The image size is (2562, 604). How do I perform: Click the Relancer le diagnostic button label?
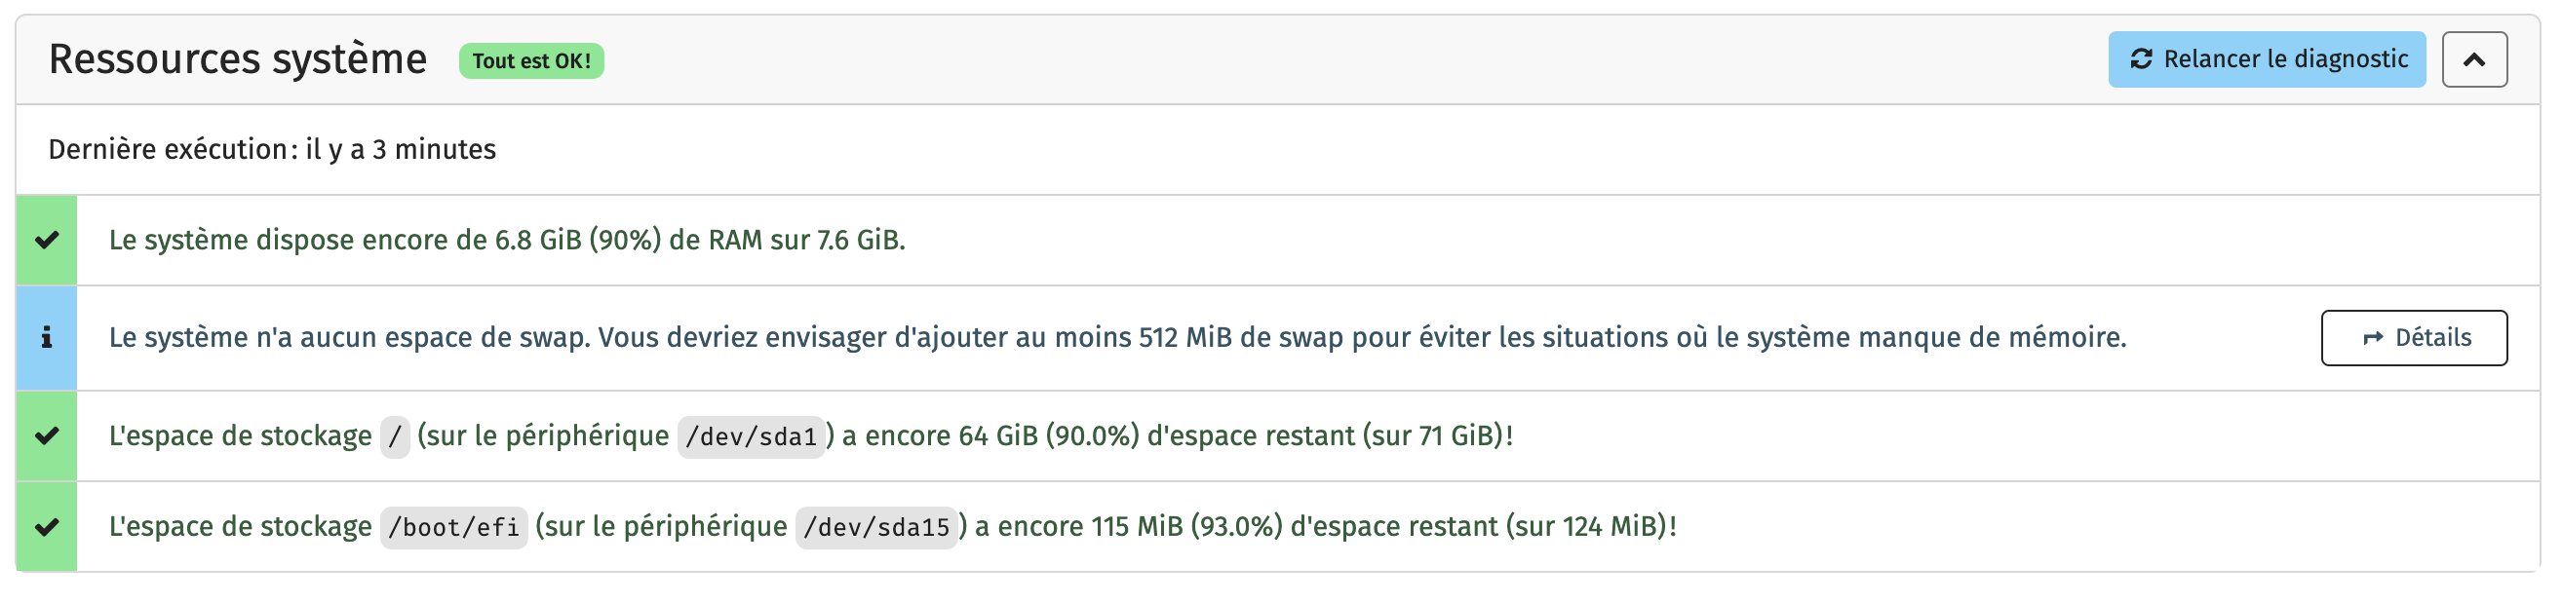pos(2285,59)
